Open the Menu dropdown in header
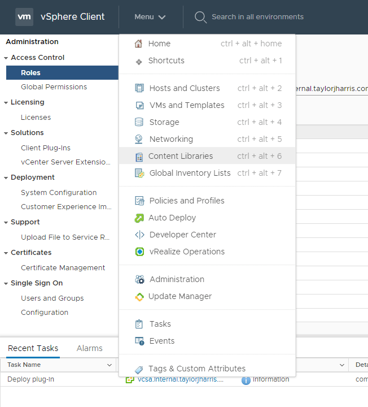Image resolution: width=368 pixels, height=407 pixels. (150, 17)
